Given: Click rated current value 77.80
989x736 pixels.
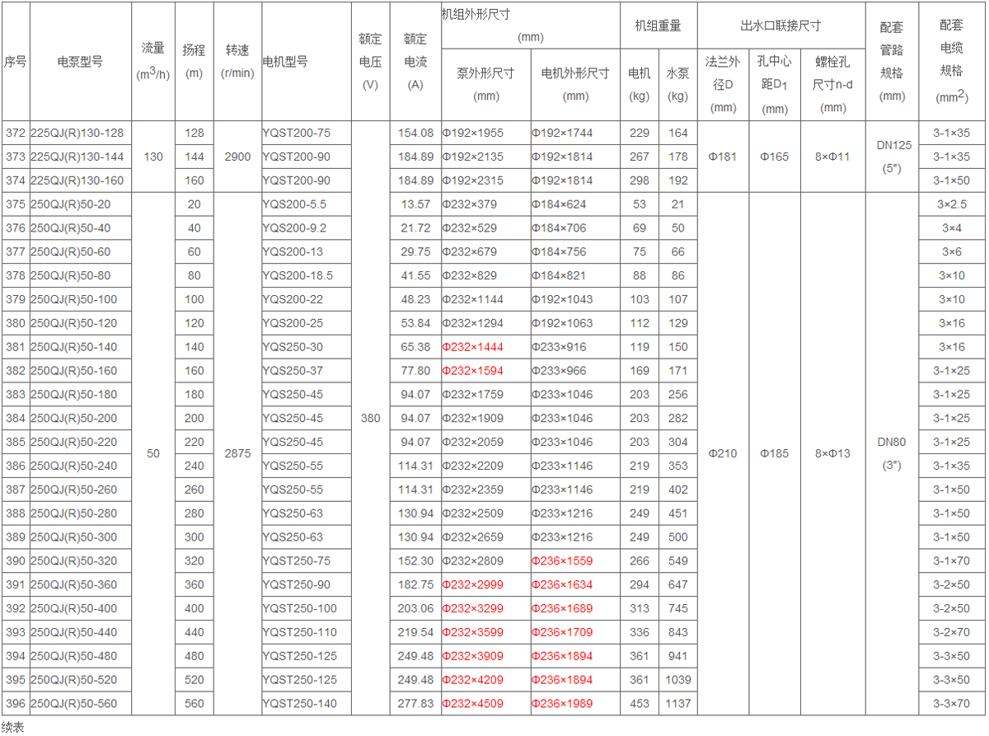Looking at the screenshot, I should (x=416, y=371).
